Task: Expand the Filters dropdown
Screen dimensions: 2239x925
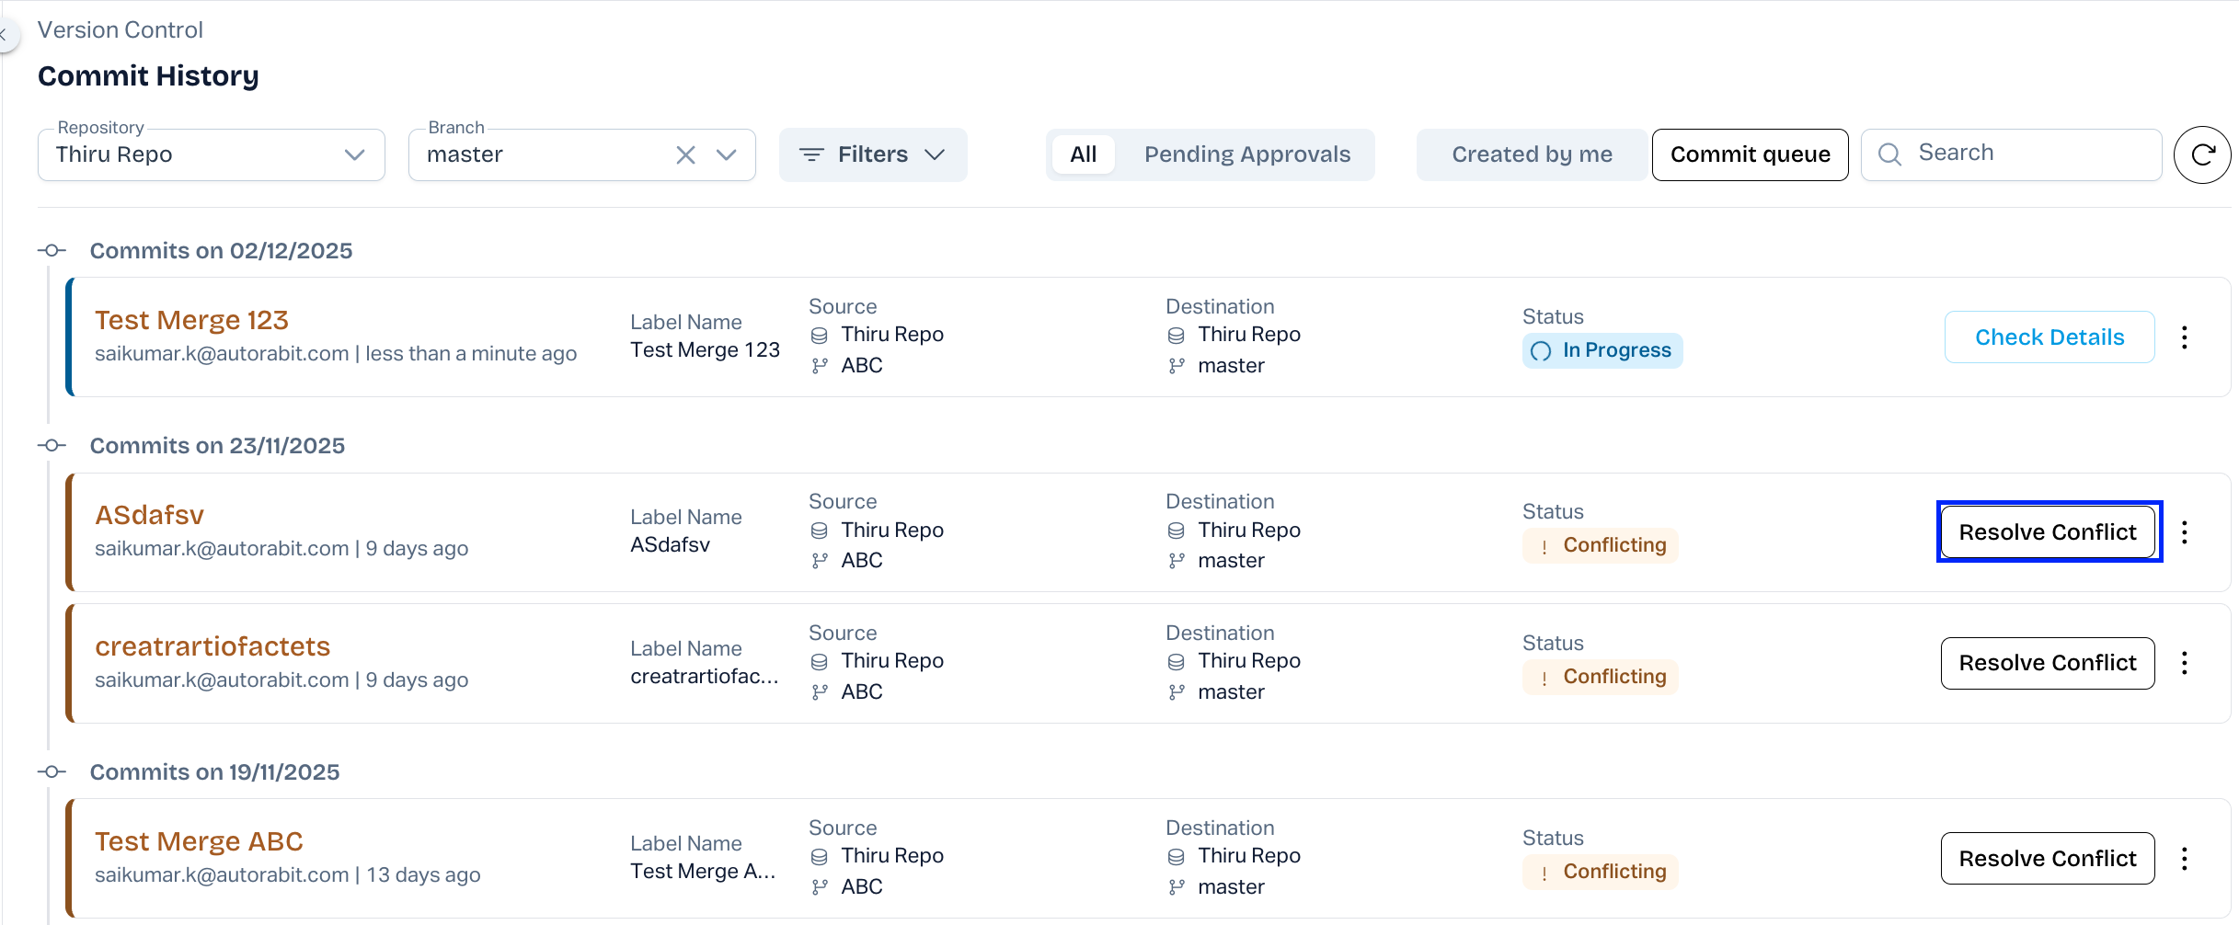Action: pyautogui.click(x=872, y=154)
